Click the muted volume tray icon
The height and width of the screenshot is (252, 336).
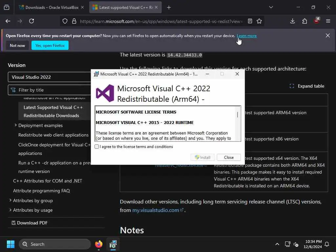point(296,244)
